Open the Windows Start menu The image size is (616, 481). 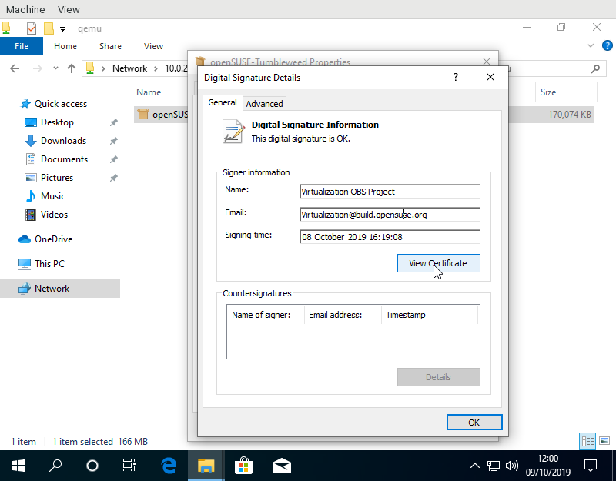[18, 466]
